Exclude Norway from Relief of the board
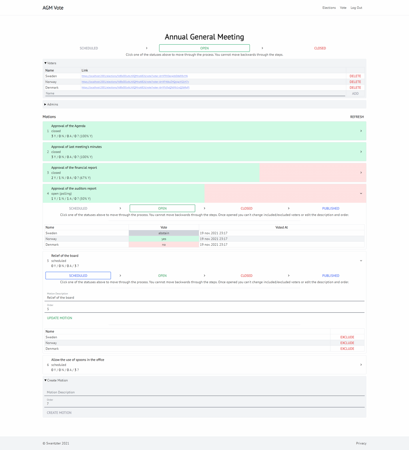 347,343
